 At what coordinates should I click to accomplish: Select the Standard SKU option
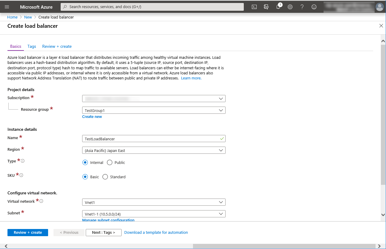105,177
